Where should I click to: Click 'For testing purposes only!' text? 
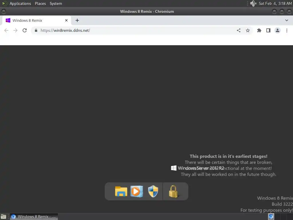pyautogui.click(x=267, y=210)
